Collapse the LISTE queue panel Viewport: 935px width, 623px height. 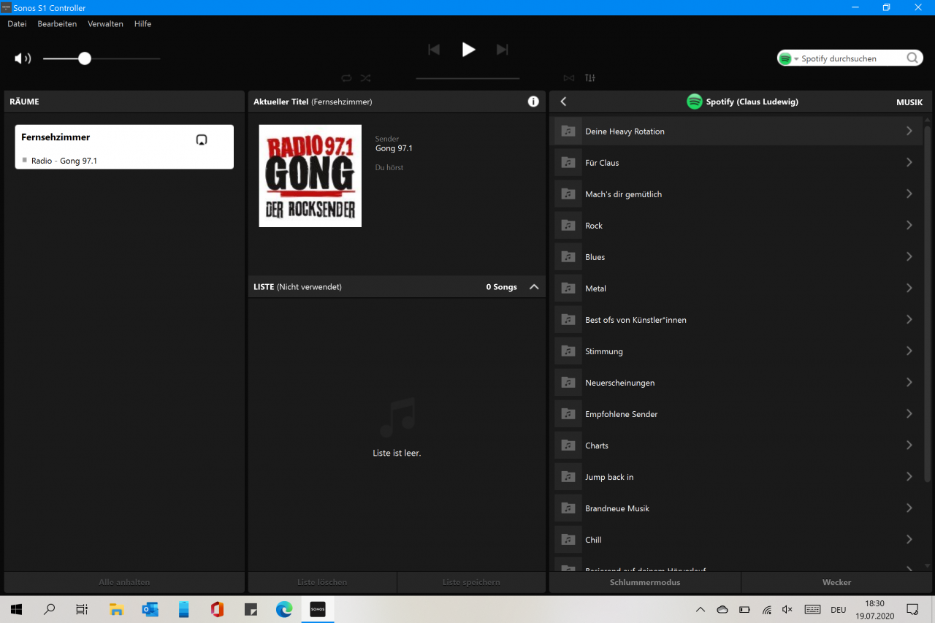(534, 287)
